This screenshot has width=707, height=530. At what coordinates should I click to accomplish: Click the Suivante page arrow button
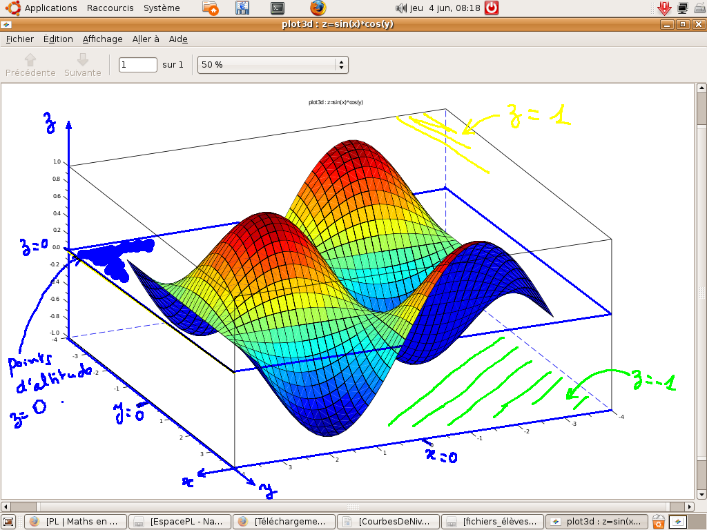pyautogui.click(x=83, y=65)
